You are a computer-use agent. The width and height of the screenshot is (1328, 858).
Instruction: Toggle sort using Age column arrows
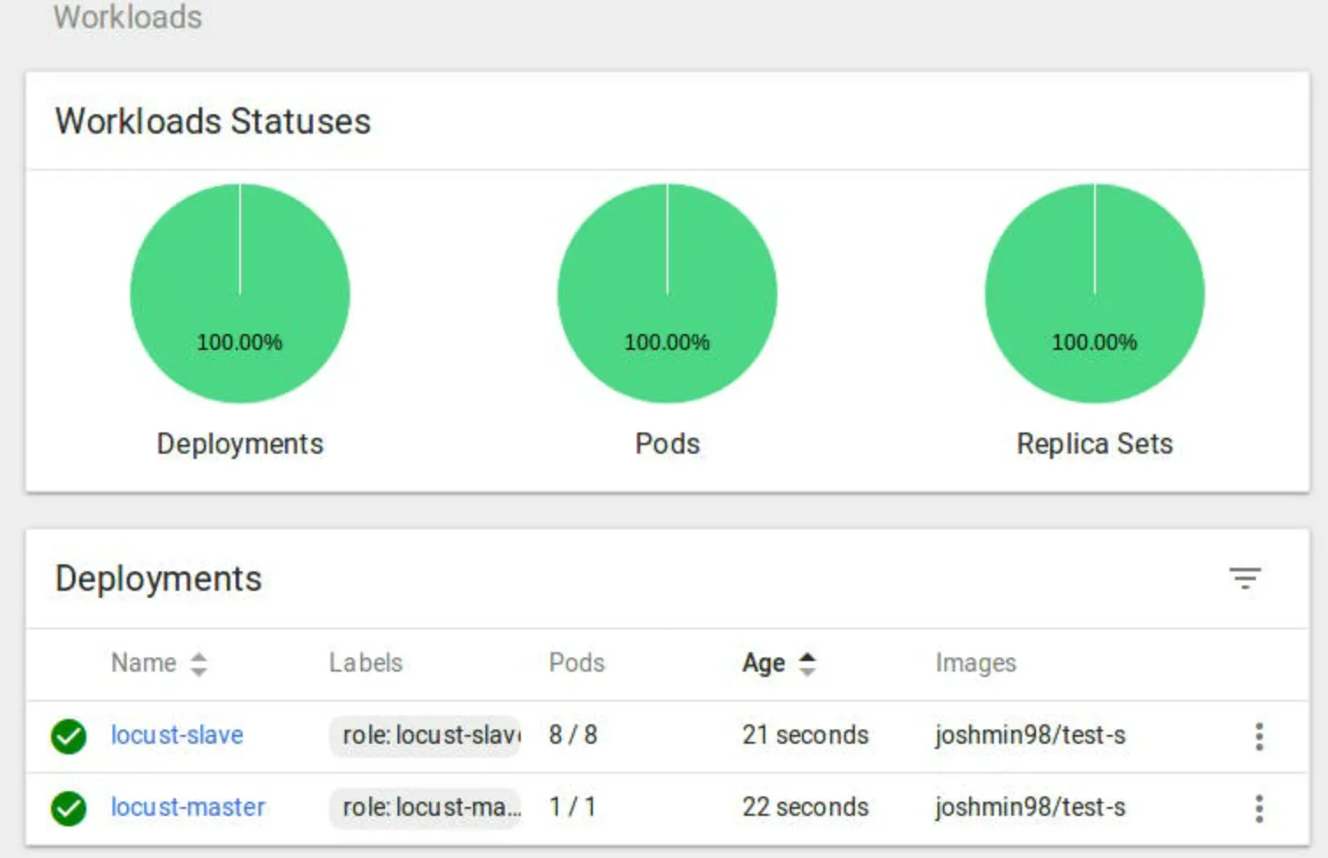[x=807, y=664]
